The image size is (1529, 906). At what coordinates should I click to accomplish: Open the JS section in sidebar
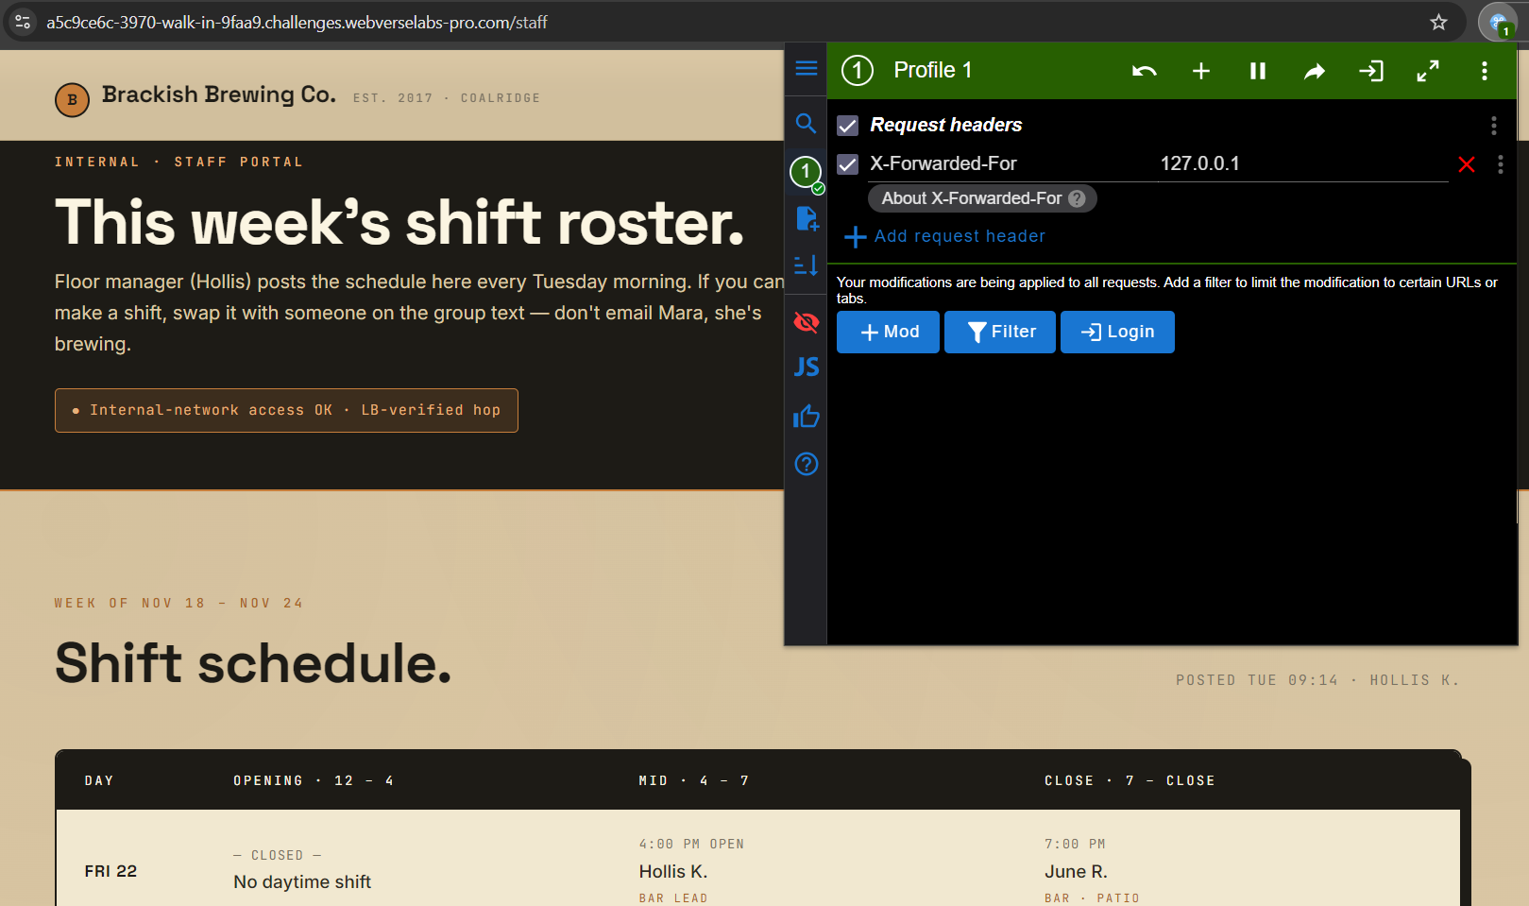coord(807,367)
